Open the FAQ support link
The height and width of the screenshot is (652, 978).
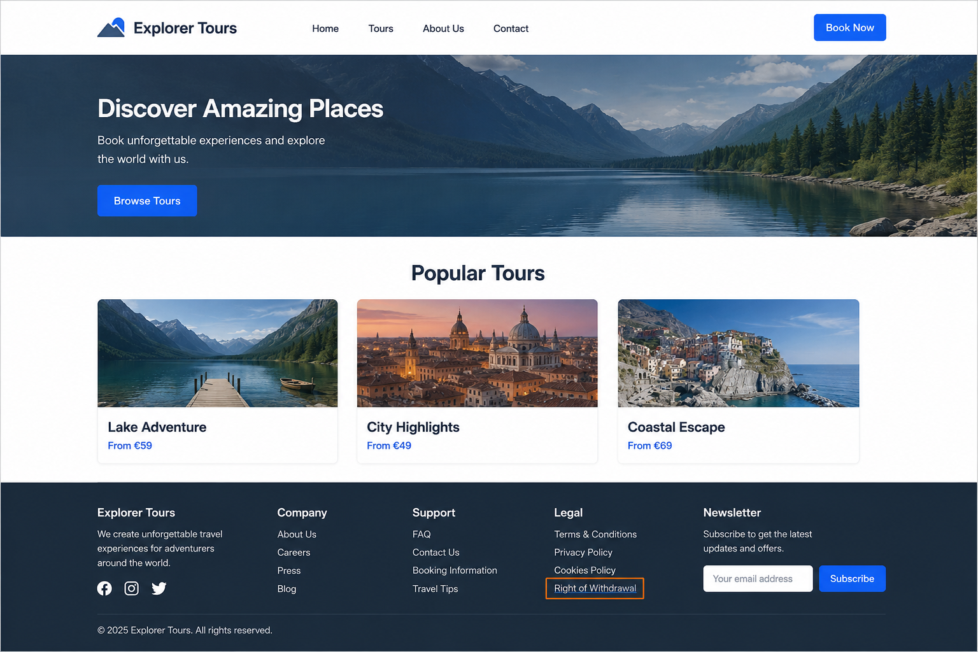pyautogui.click(x=422, y=534)
